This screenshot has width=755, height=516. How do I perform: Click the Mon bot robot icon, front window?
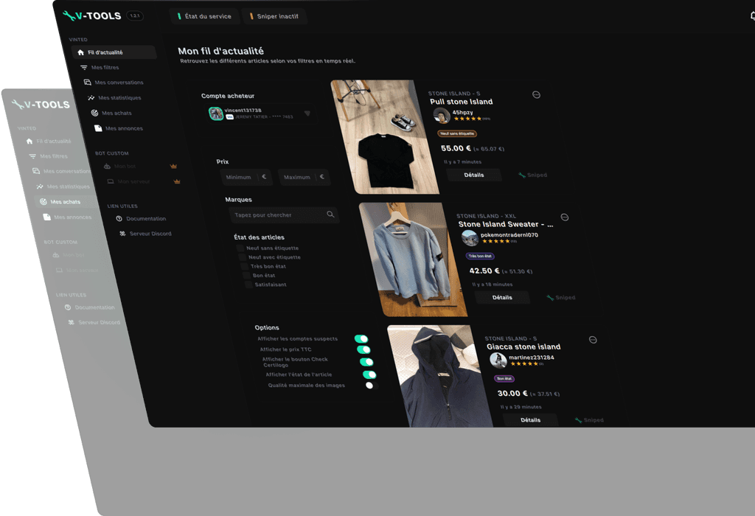click(108, 166)
